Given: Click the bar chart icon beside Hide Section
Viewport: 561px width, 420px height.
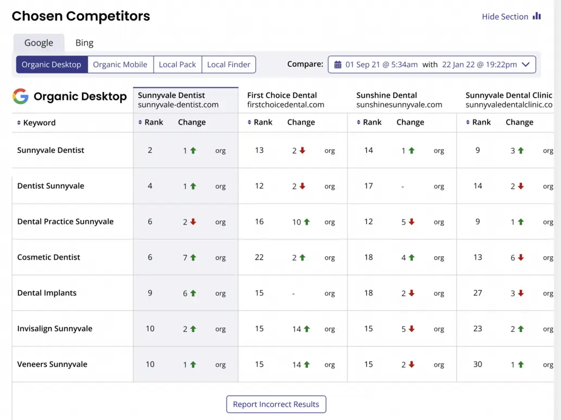Looking at the screenshot, I should [x=537, y=16].
